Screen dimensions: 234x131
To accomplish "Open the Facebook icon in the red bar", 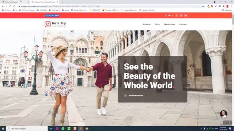I will [177, 15].
